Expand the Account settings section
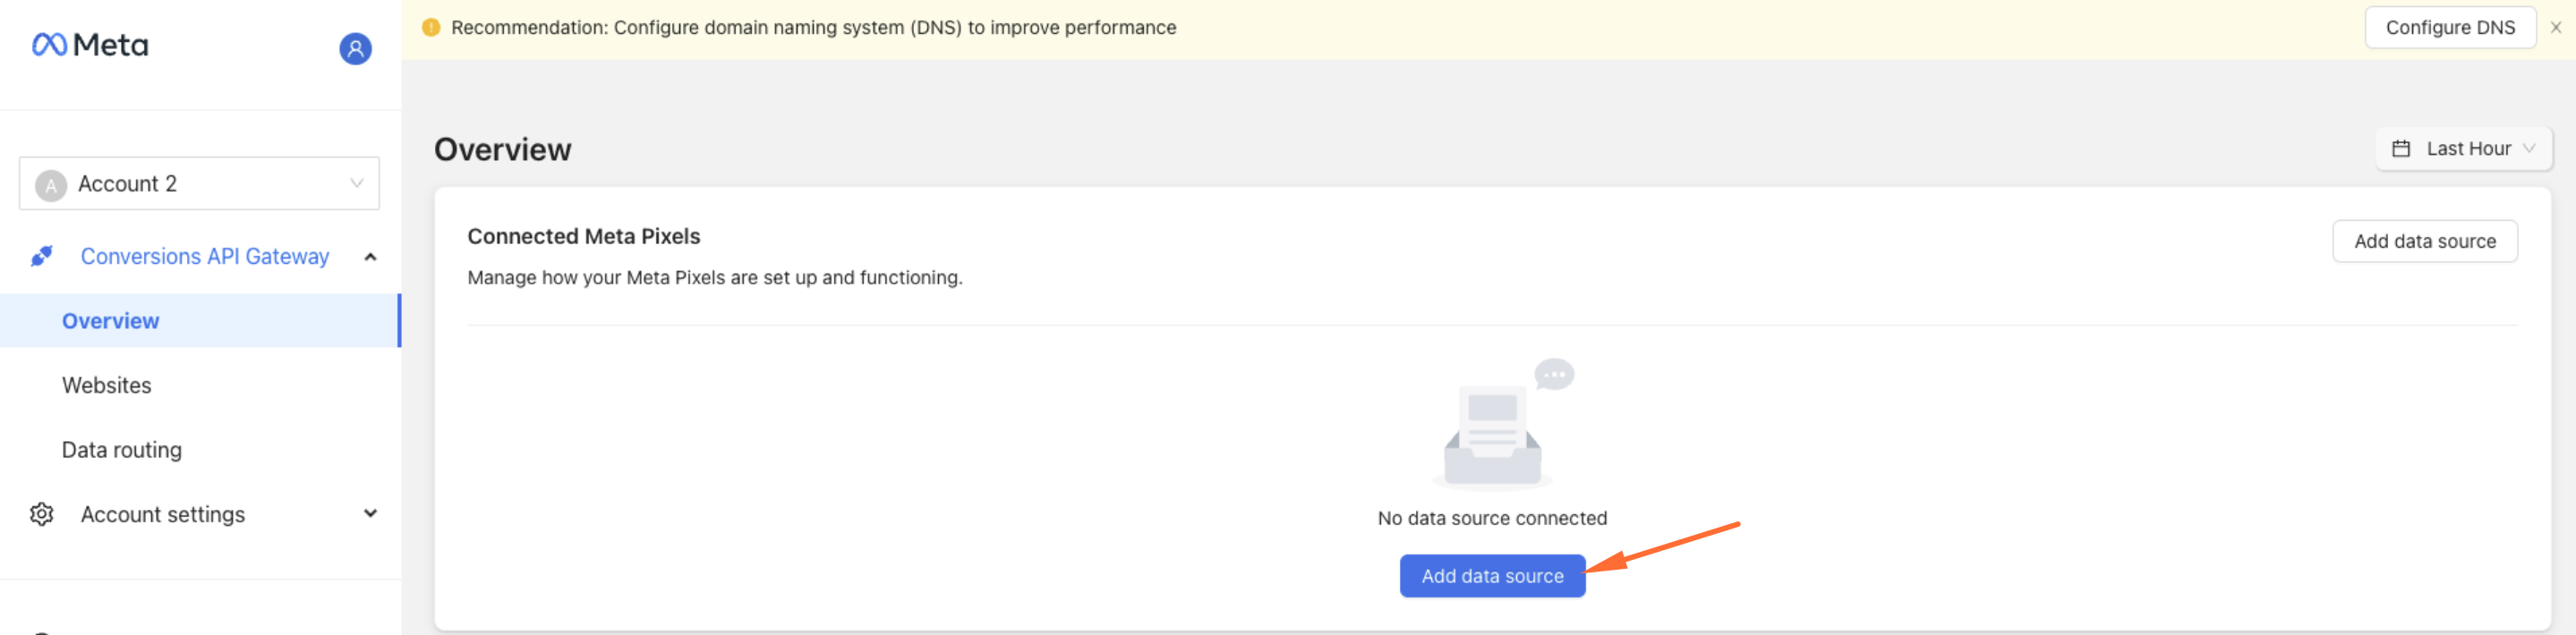Screen dimensions: 2576x635 (x=370, y=514)
